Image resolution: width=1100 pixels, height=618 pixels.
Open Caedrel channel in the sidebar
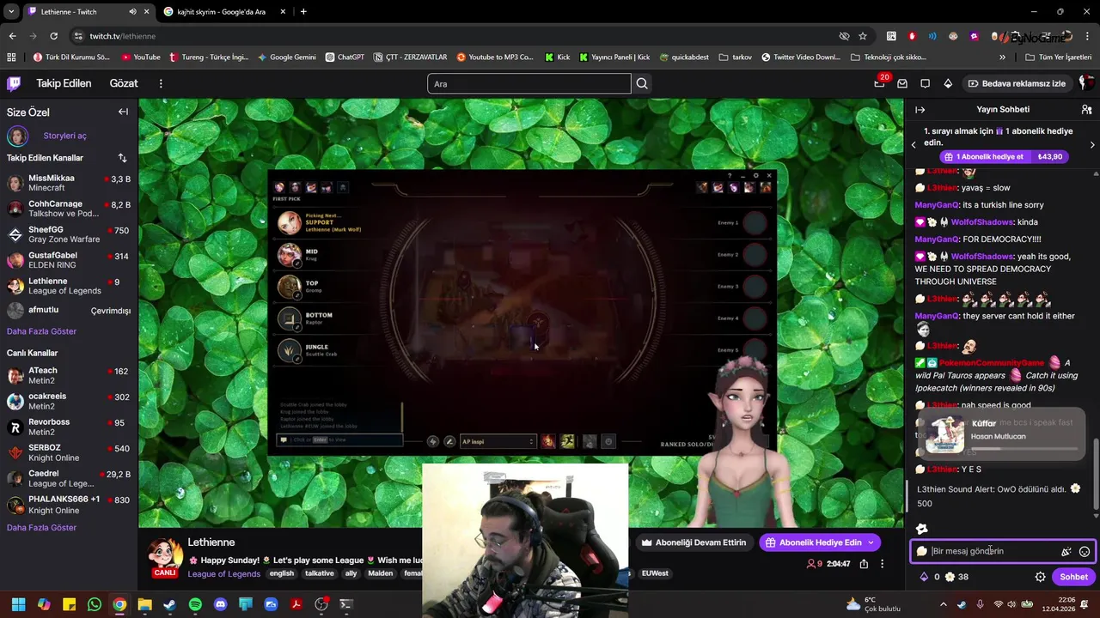(69, 478)
